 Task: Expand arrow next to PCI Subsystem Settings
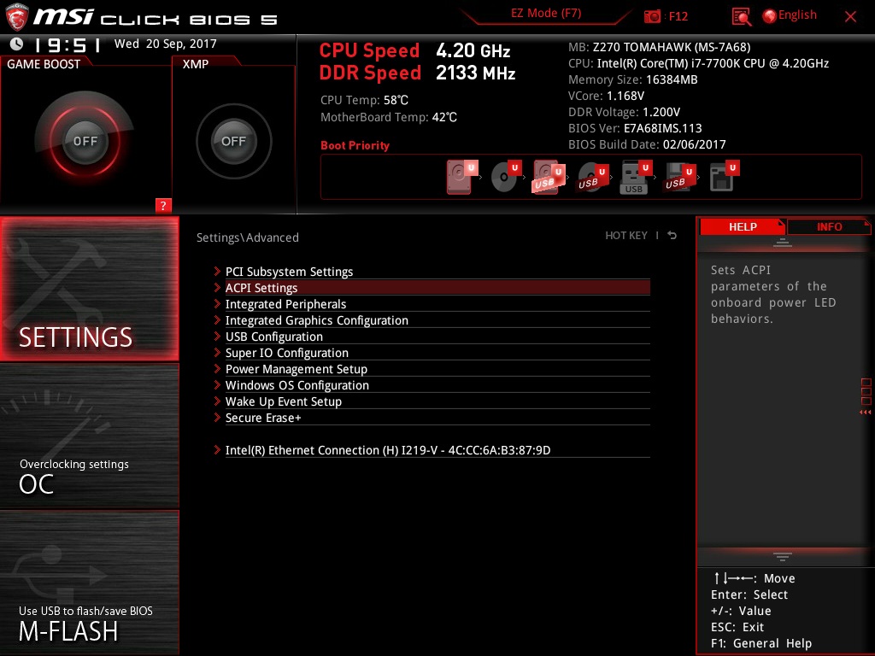(217, 271)
